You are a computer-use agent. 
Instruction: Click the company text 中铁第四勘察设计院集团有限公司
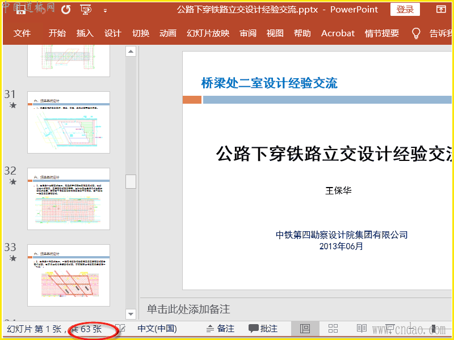pos(342,235)
